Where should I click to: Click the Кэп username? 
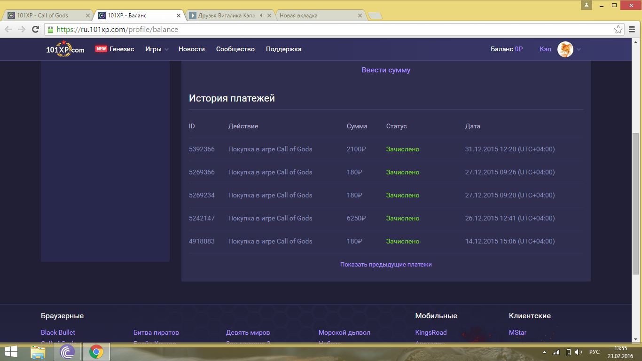click(546, 49)
